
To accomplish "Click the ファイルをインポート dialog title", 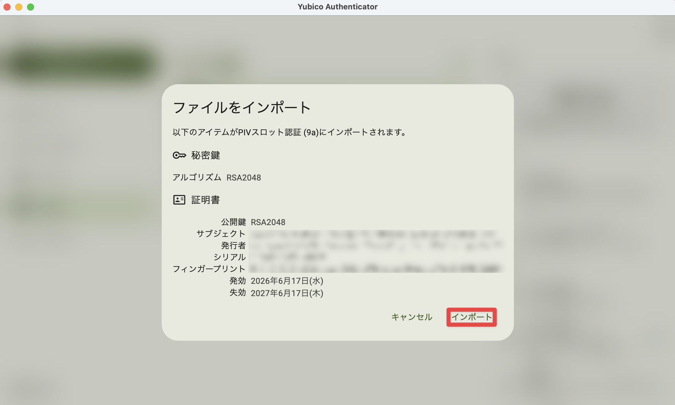I will [242, 107].
